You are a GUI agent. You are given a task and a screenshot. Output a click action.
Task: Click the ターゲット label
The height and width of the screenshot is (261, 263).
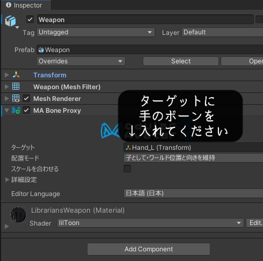23,148
